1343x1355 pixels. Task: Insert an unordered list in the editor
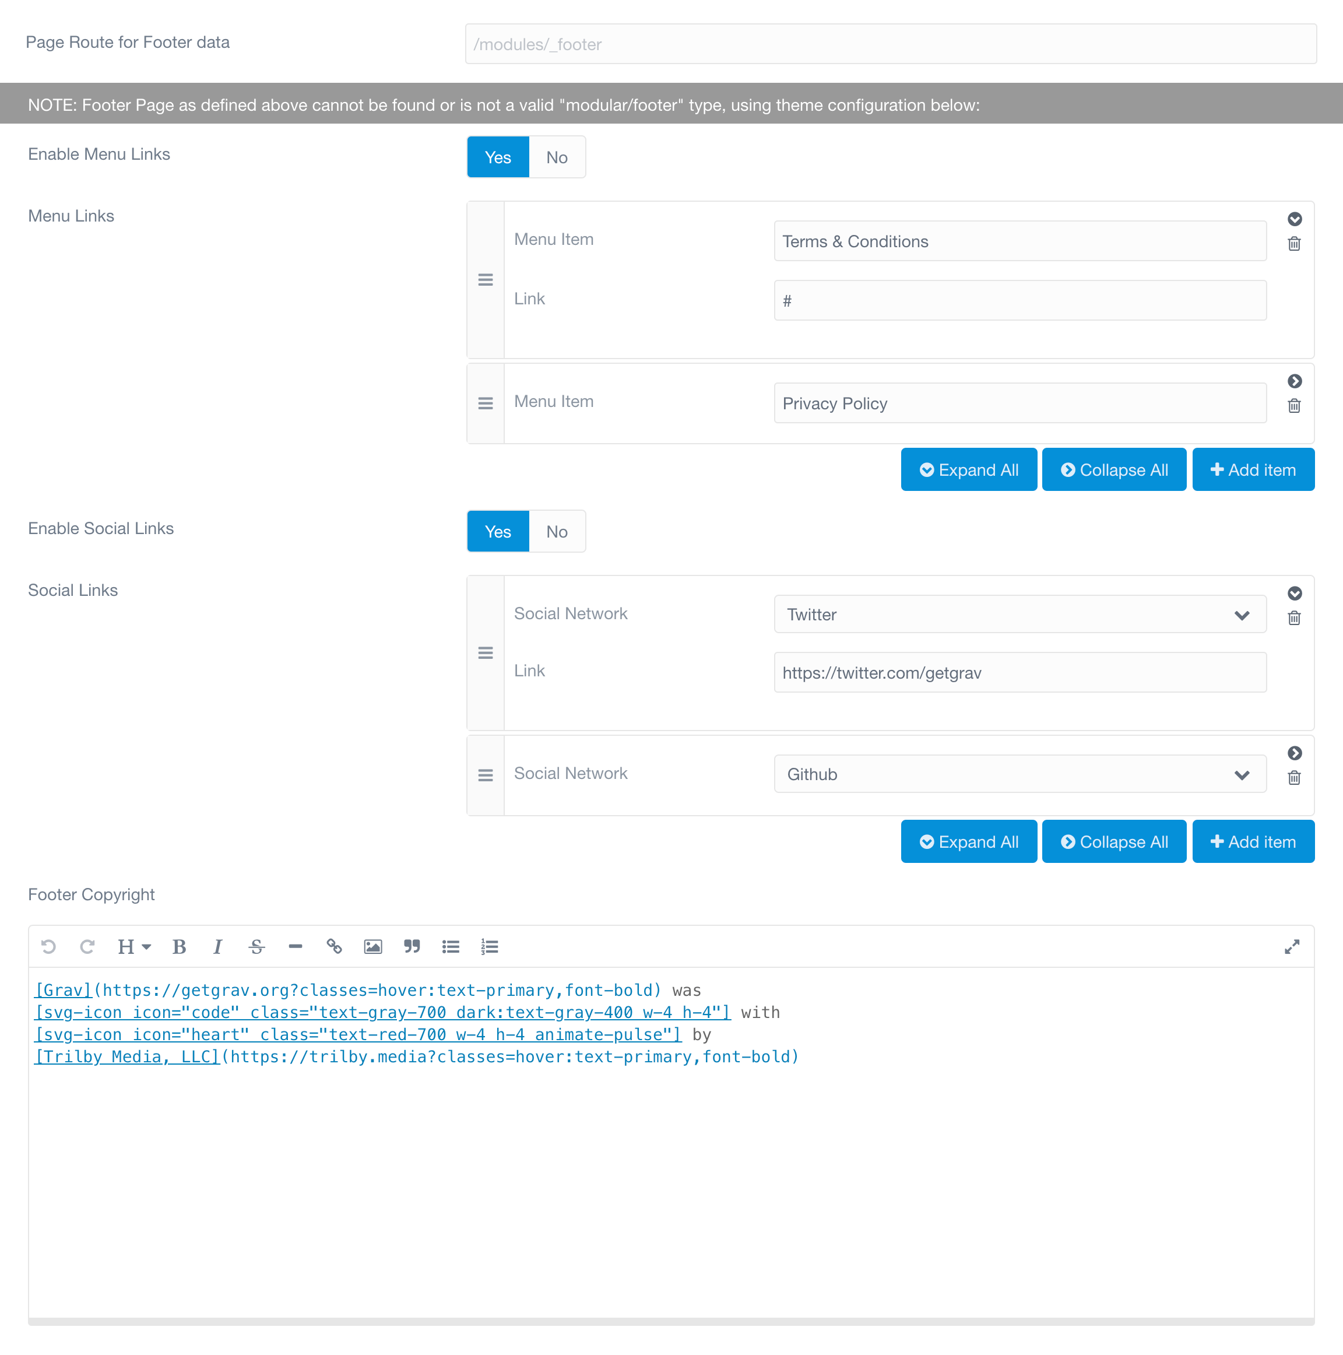(451, 947)
